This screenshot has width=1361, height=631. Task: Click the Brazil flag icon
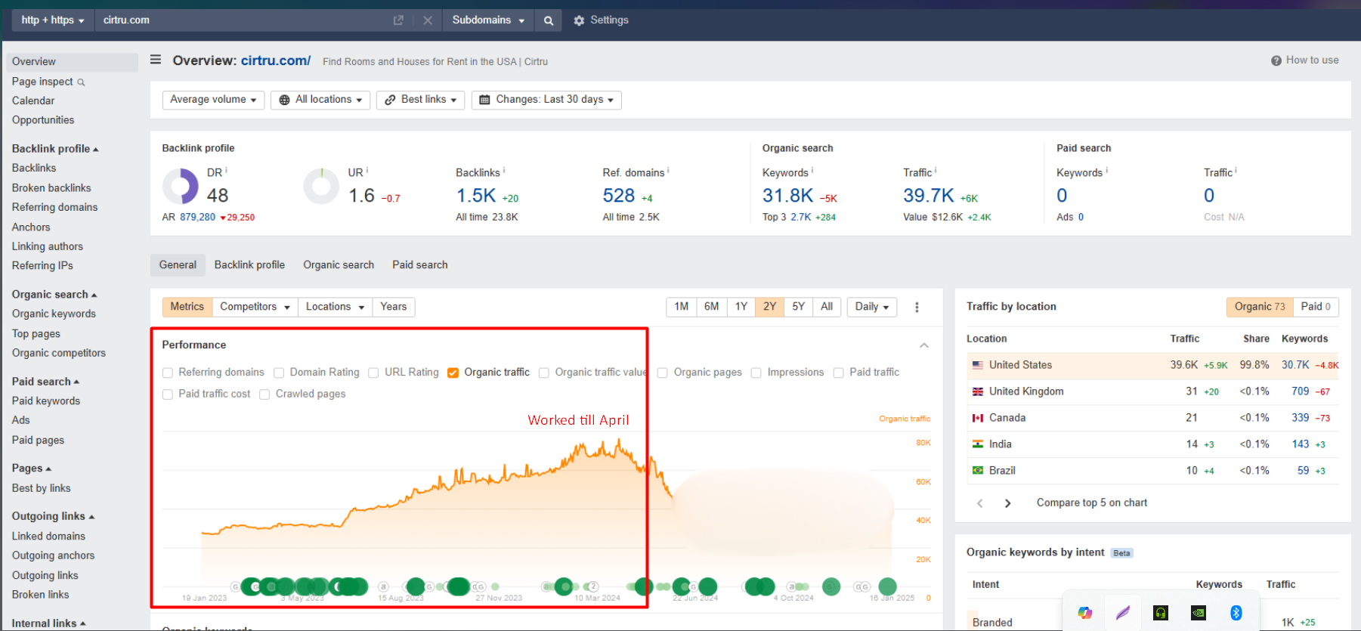tap(978, 471)
